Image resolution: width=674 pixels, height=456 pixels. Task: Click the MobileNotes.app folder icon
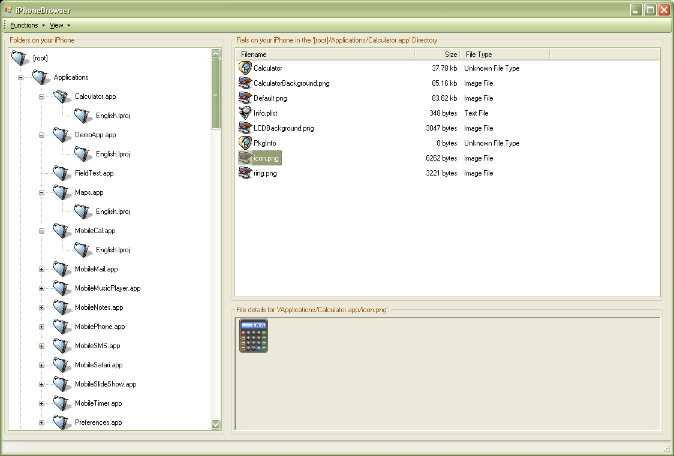[x=62, y=307]
